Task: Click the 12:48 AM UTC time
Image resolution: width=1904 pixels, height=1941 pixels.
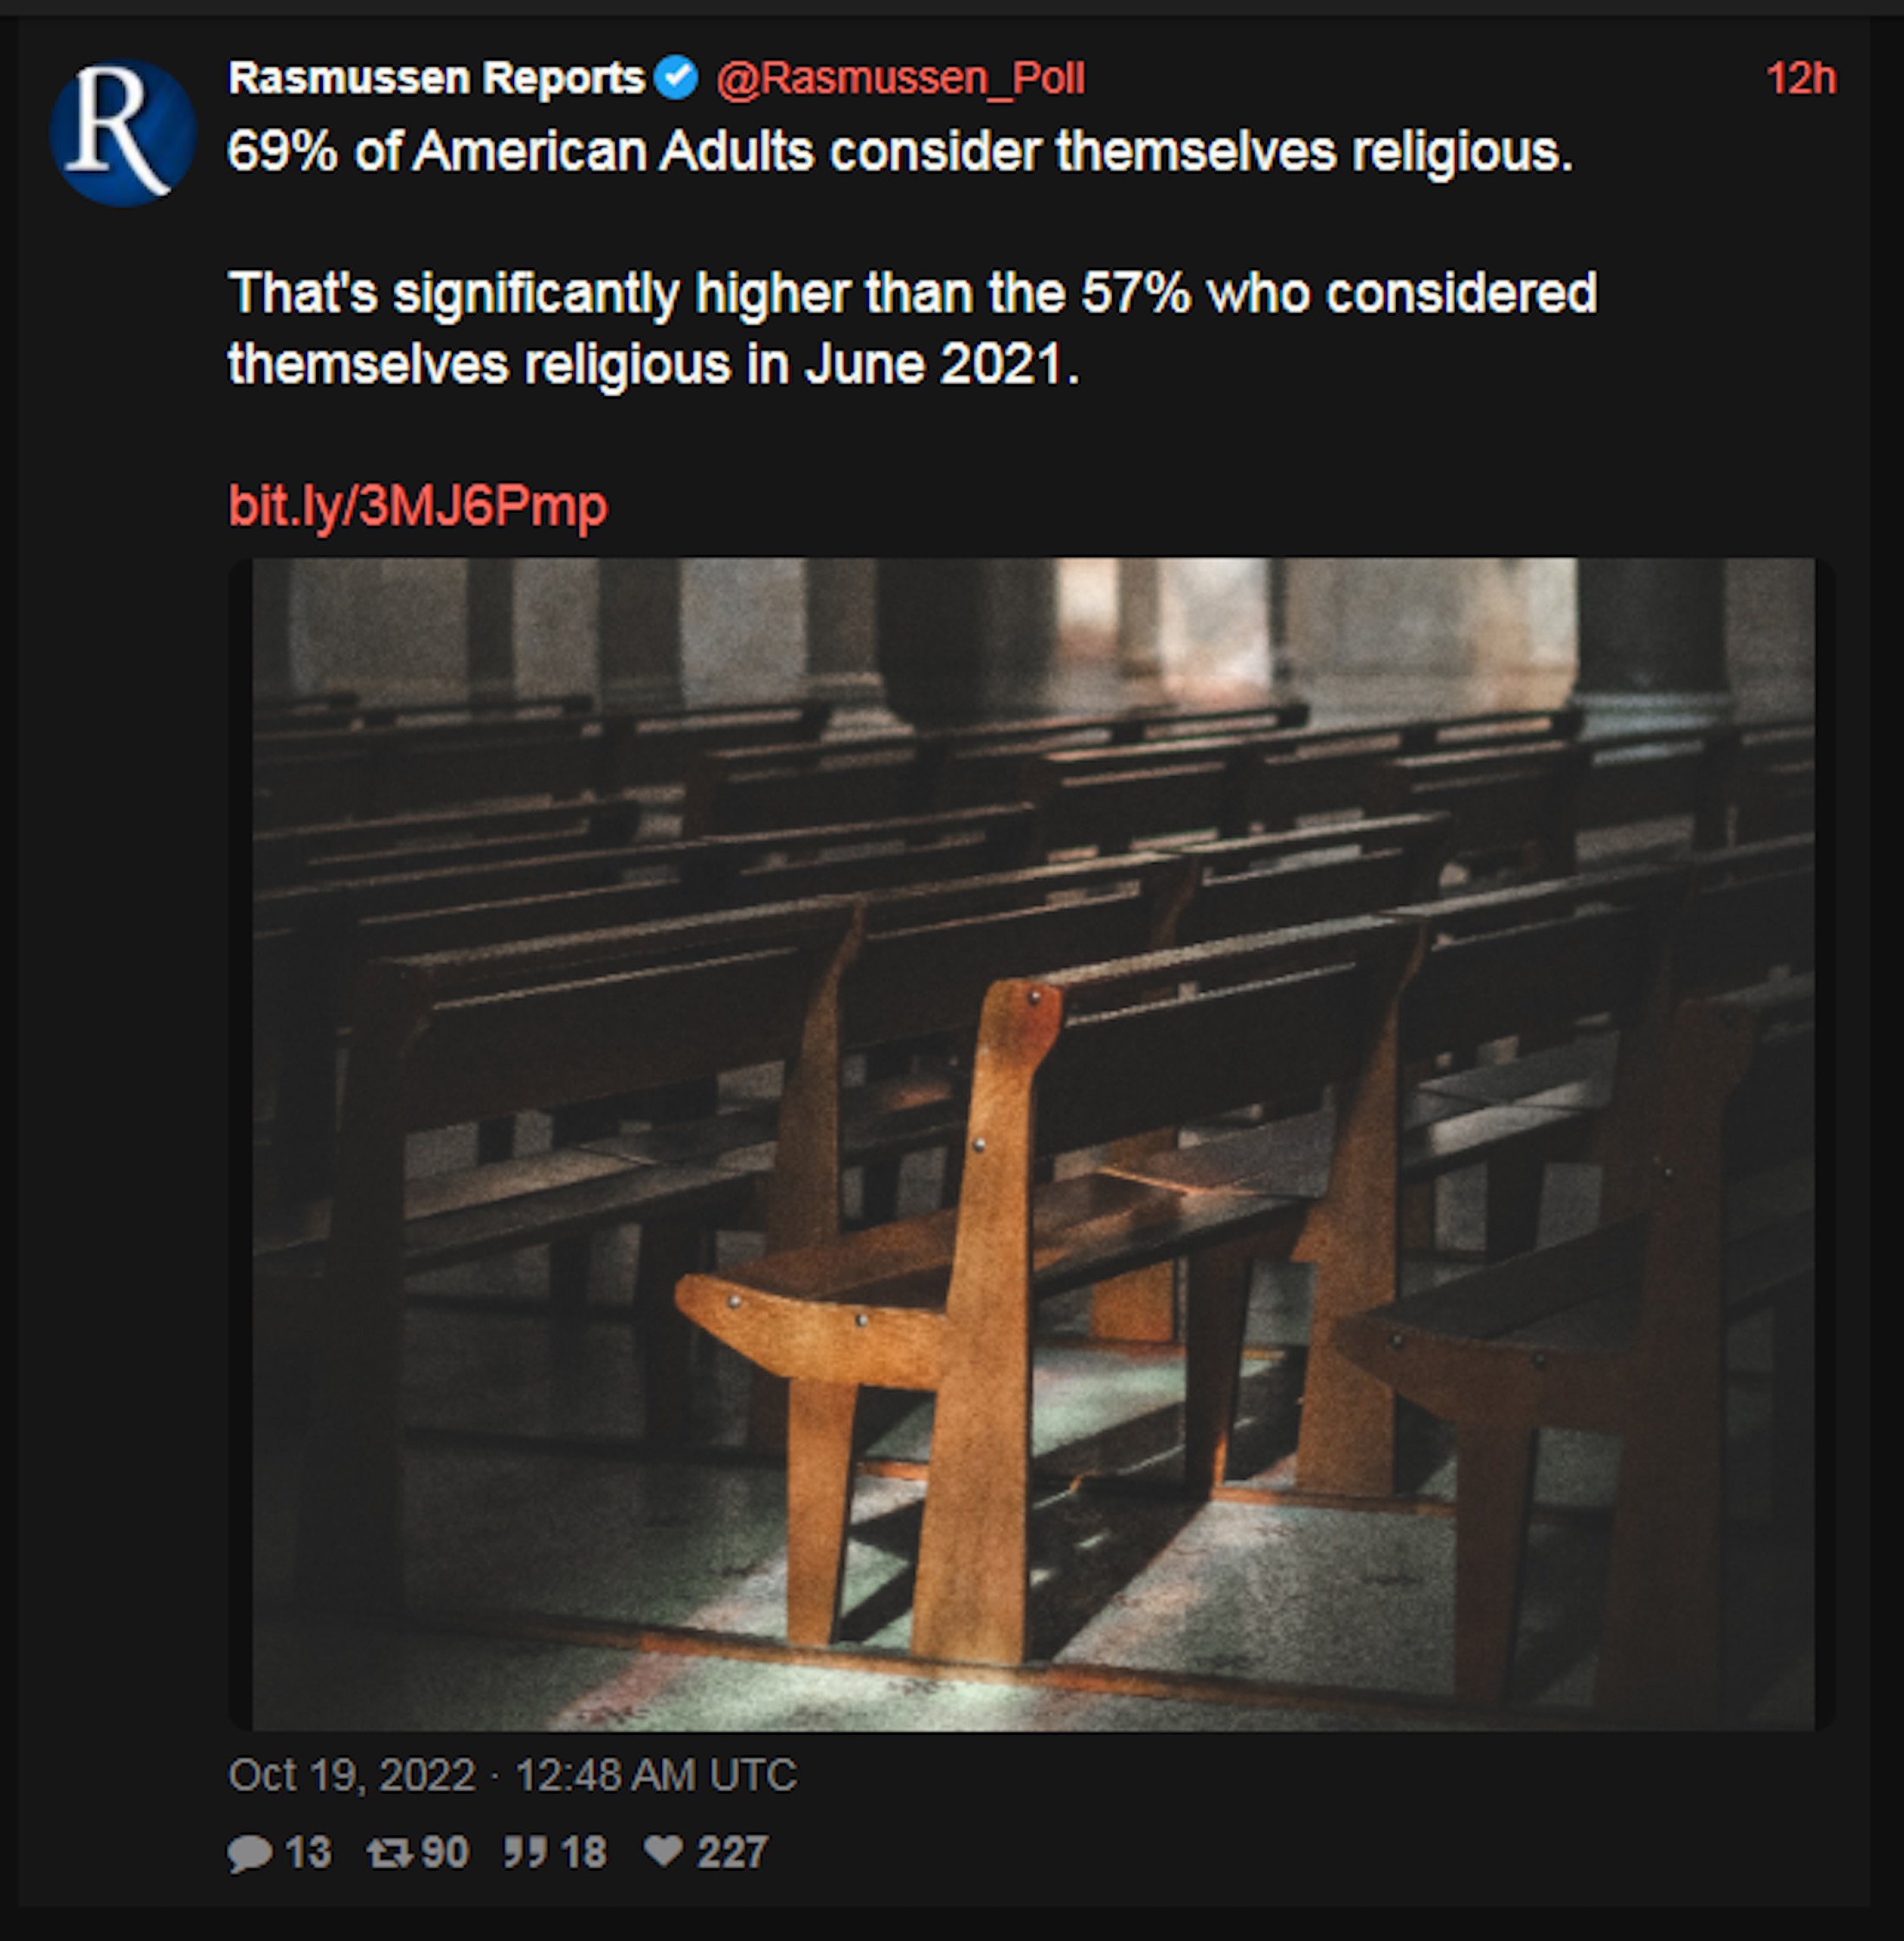Action: (x=656, y=1776)
